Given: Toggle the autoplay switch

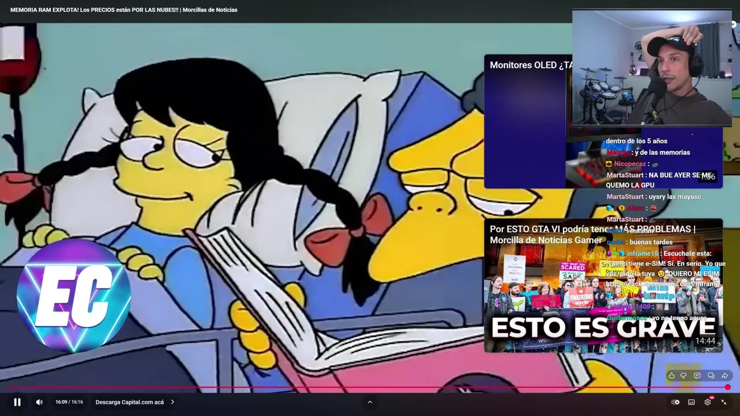Looking at the screenshot, I should click(x=675, y=402).
